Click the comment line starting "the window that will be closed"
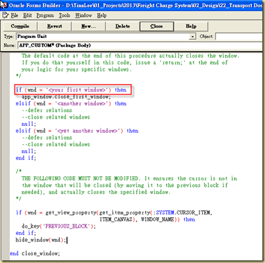 tap(125, 186)
